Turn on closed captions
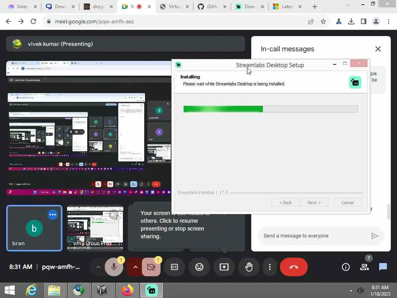The width and height of the screenshot is (397, 298). (x=174, y=267)
